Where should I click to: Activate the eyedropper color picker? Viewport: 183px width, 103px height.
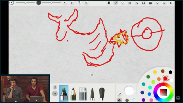click(119, 94)
